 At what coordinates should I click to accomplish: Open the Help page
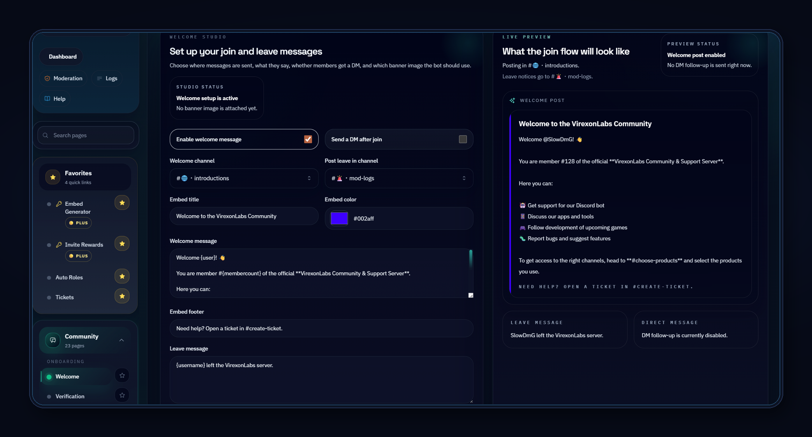coord(55,99)
